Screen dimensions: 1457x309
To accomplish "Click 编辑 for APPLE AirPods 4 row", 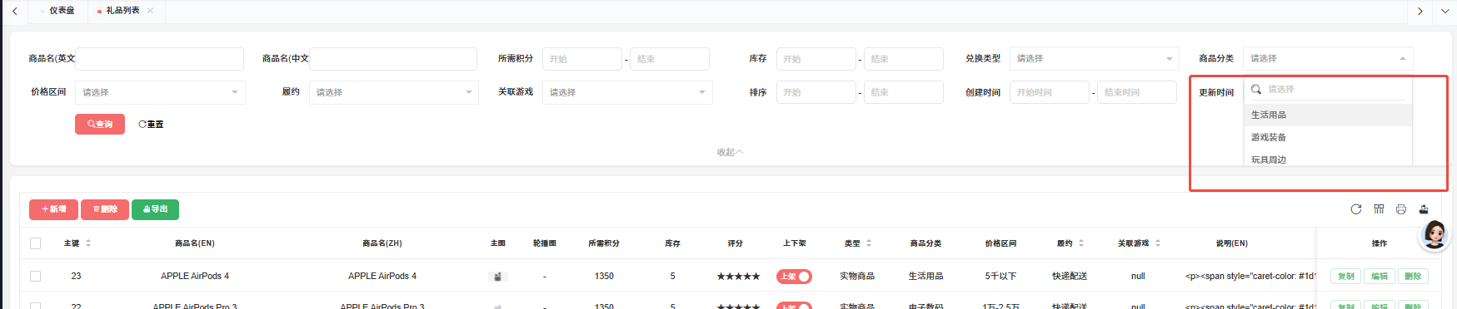I will tap(1380, 277).
